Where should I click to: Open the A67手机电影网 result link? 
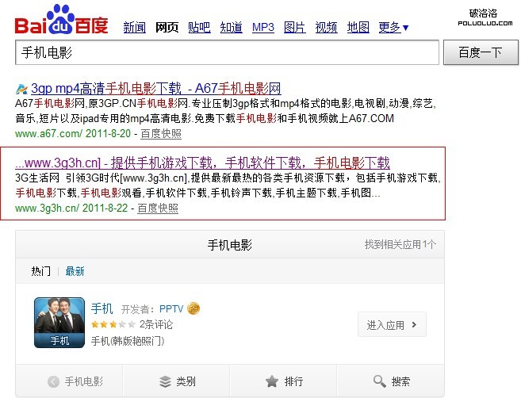(x=156, y=88)
